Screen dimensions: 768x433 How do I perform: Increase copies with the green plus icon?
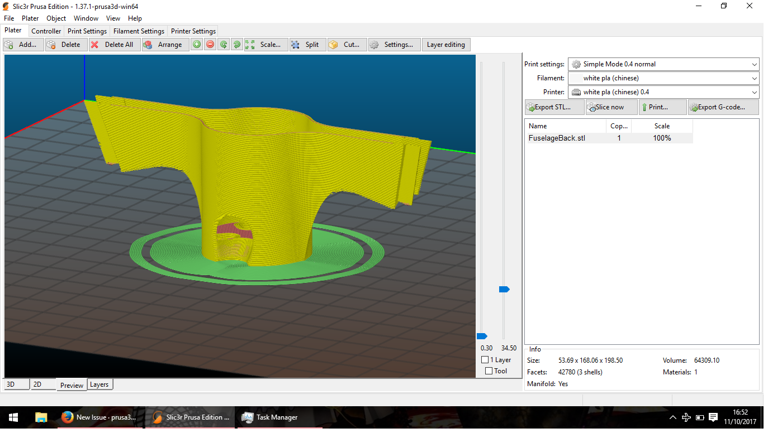pyautogui.click(x=197, y=45)
